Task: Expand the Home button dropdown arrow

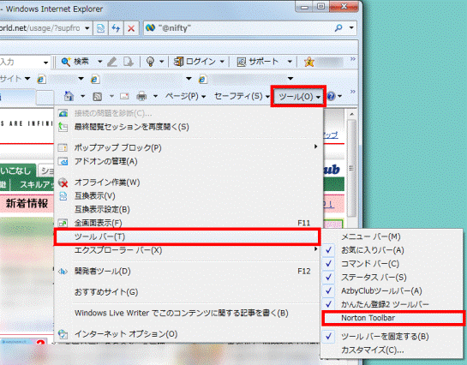Action: [82, 96]
